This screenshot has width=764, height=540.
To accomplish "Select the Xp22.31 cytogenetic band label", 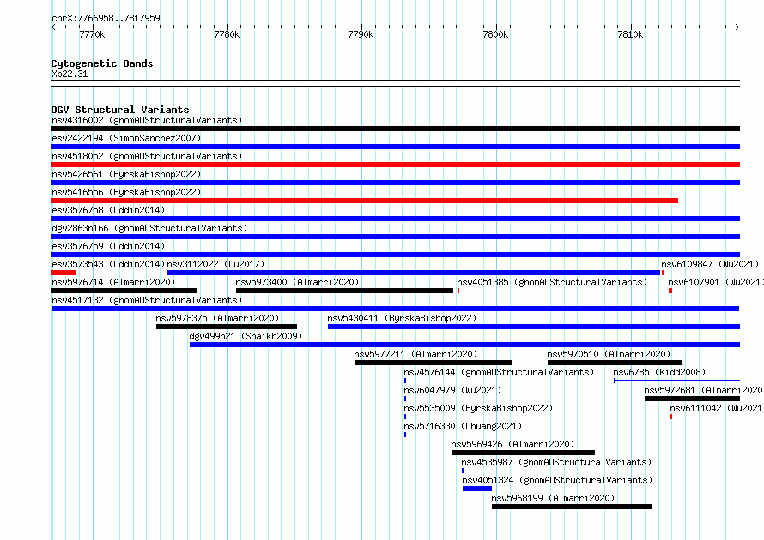I will (x=70, y=74).
